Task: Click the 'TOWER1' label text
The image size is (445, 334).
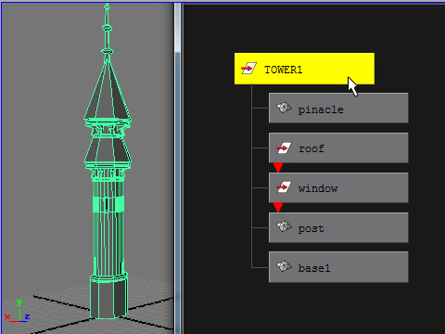Action: 284,70
